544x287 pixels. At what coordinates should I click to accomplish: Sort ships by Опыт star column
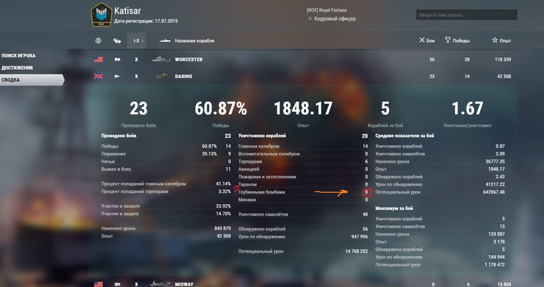(501, 41)
